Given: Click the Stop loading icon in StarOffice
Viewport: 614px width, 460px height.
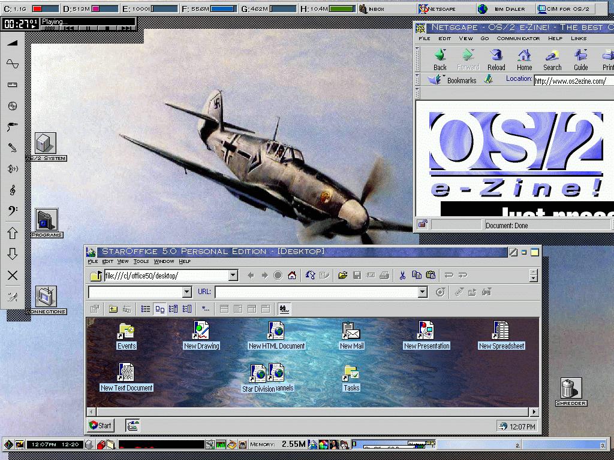Looking at the screenshot, I should [x=278, y=276].
